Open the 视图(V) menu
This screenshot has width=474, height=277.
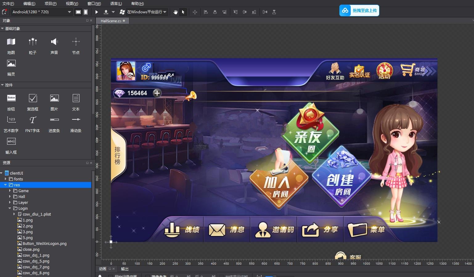click(x=72, y=4)
